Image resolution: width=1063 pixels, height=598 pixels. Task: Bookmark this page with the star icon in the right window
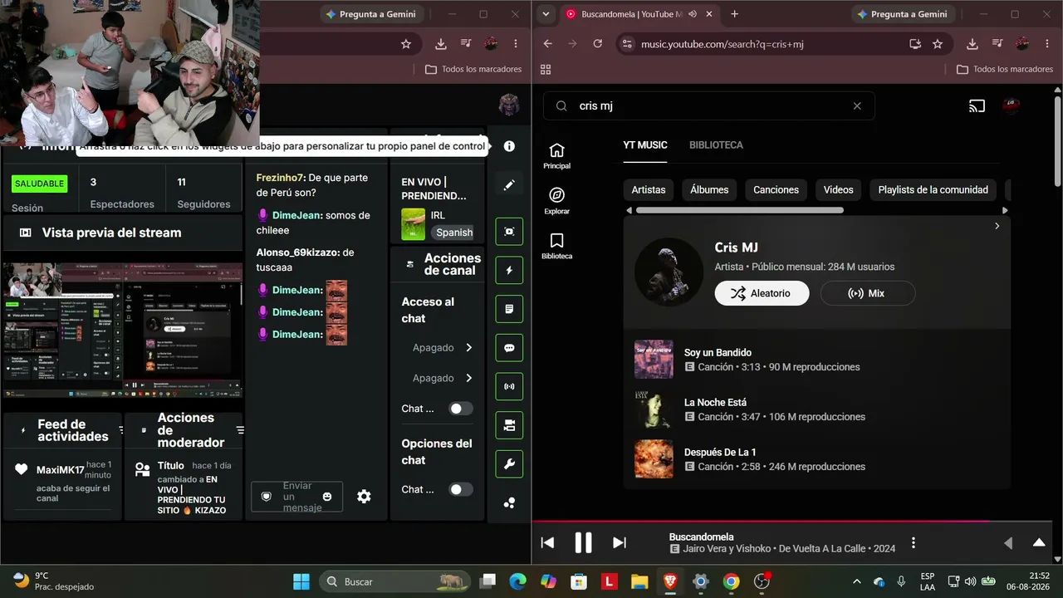pyautogui.click(x=938, y=44)
